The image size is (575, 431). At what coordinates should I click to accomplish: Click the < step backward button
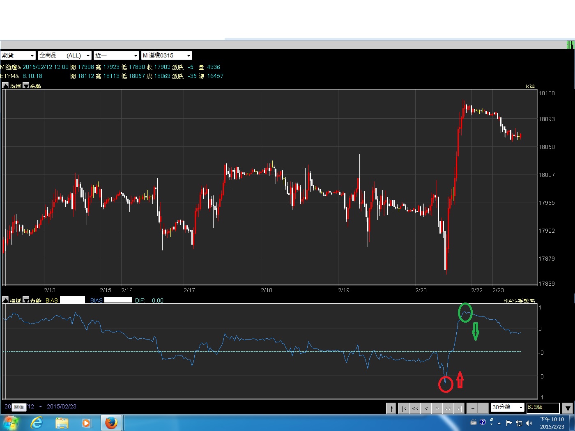426,408
